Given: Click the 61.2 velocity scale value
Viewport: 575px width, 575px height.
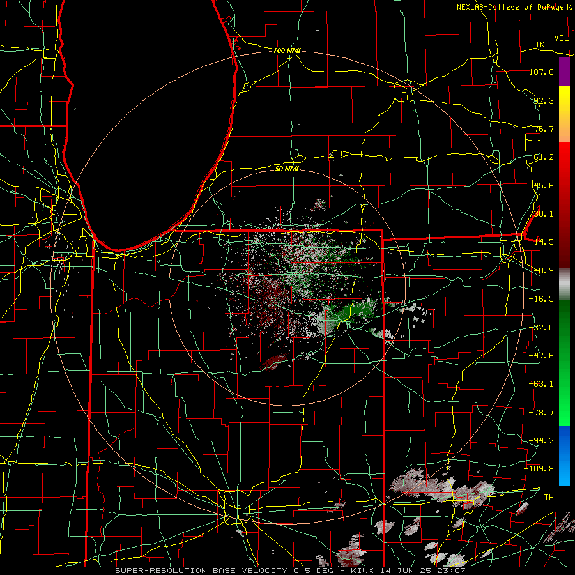Looking at the screenshot, I should (x=544, y=157).
